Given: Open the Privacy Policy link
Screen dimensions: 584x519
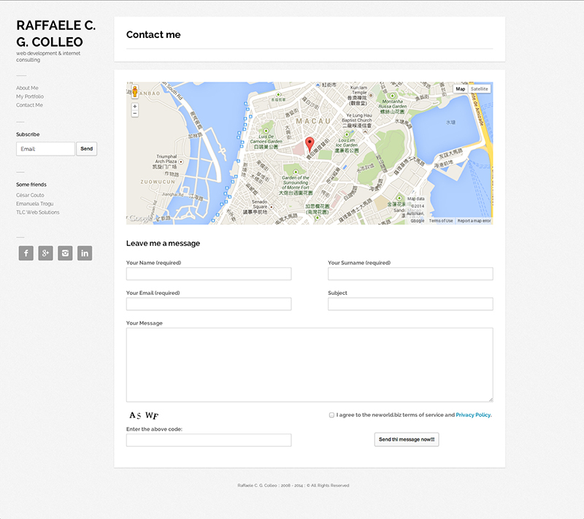Looking at the screenshot, I should (473, 415).
